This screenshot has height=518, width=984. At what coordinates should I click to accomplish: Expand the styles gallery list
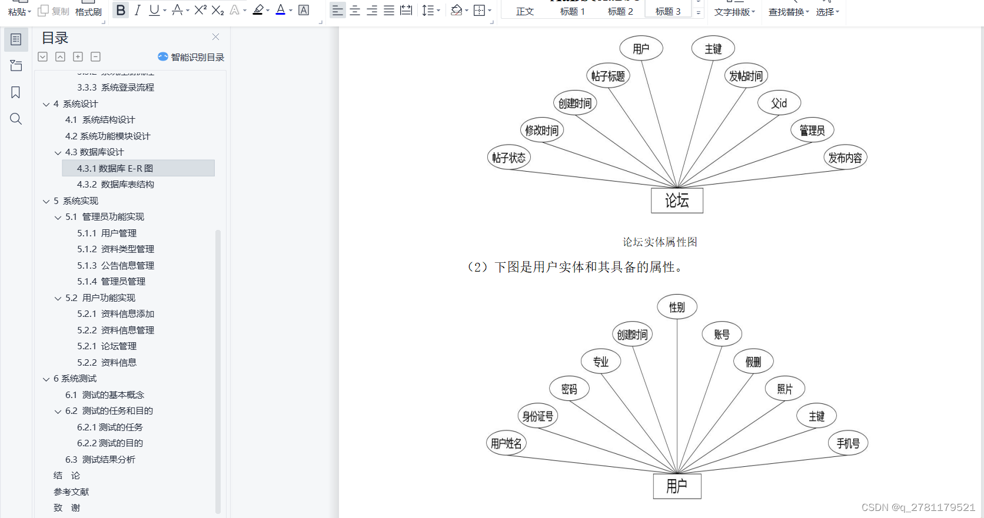pyautogui.click(x=699, y=12)
